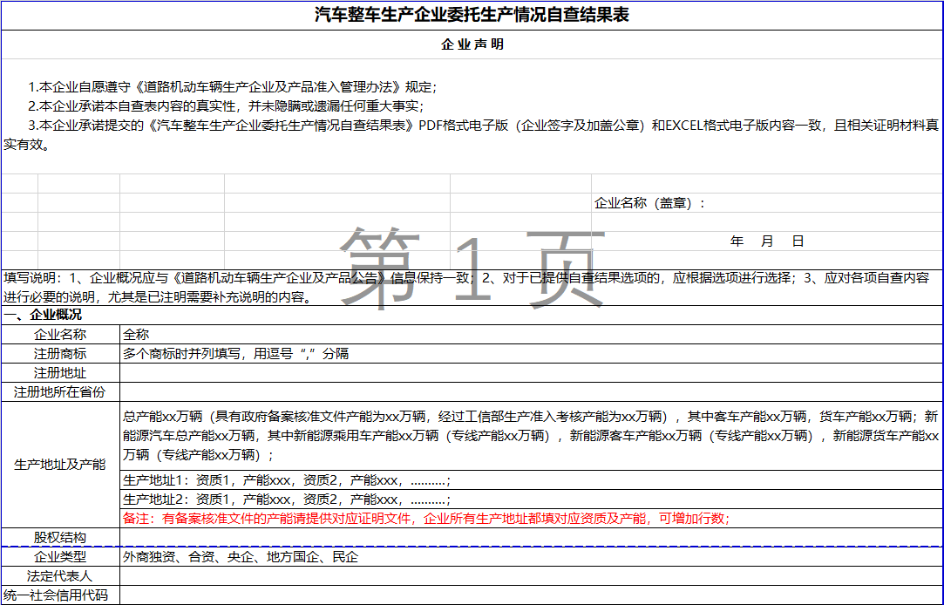Select the 总产能xx万辆 description cell
Viewport: 944px width, 605px height.
[530, 435]
